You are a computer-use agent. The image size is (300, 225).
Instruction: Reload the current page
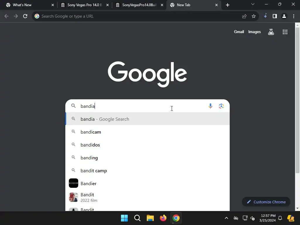point(25,16)
